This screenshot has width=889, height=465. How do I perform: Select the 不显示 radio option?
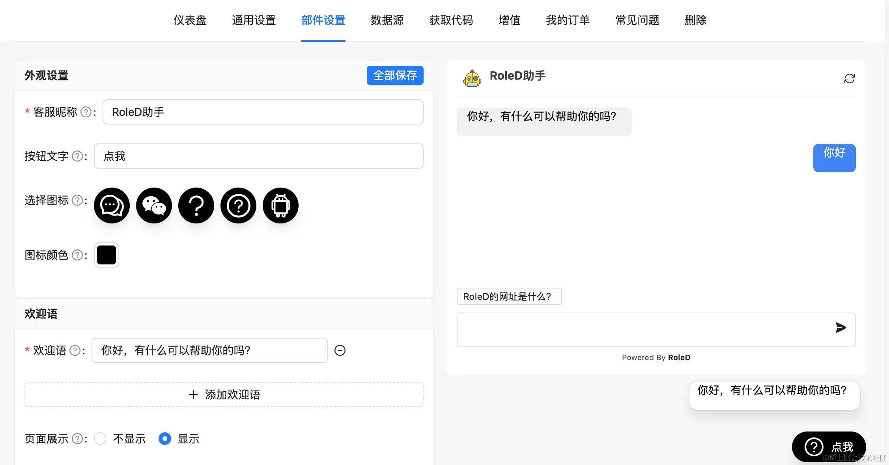[x=100, y=439]
